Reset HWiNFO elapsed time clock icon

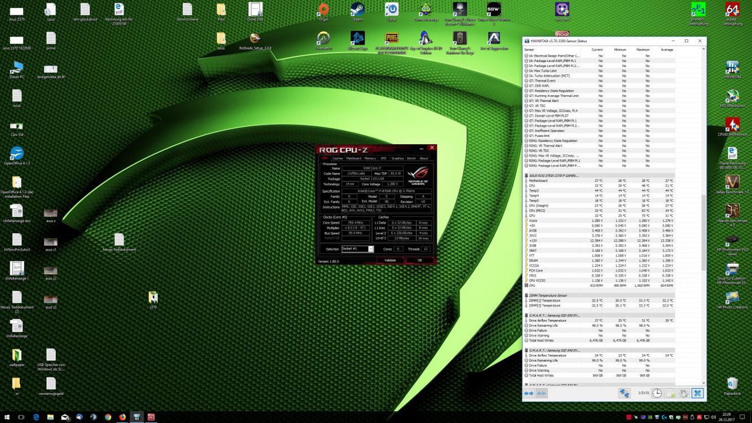point(657,393)
